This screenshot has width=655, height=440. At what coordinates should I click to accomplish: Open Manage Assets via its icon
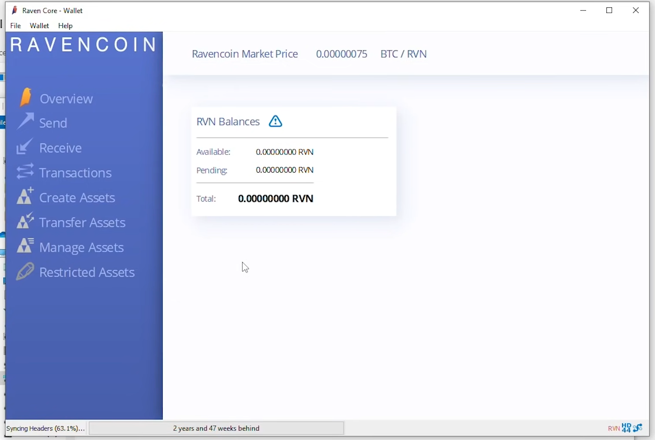pyautogui.click(x=25, y=246)
